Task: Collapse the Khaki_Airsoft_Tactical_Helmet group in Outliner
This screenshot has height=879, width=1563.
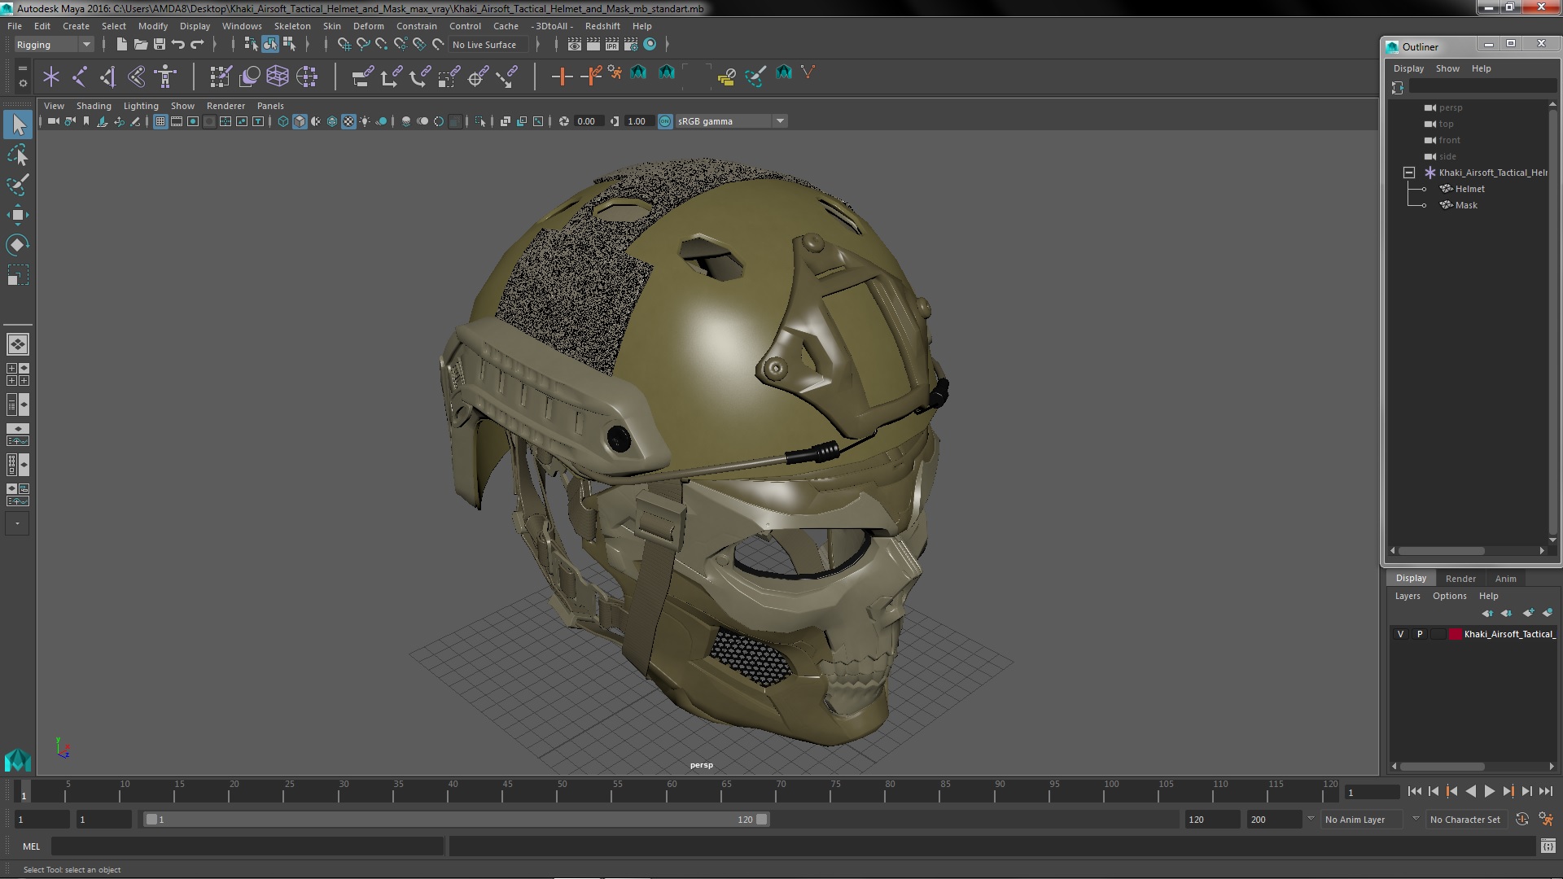Action: coord(1409,173)
